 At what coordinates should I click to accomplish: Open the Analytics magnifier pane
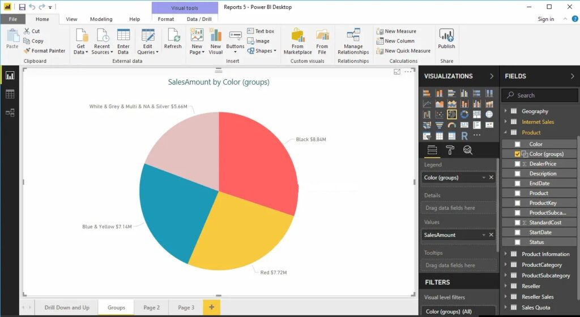pos(467,150)
